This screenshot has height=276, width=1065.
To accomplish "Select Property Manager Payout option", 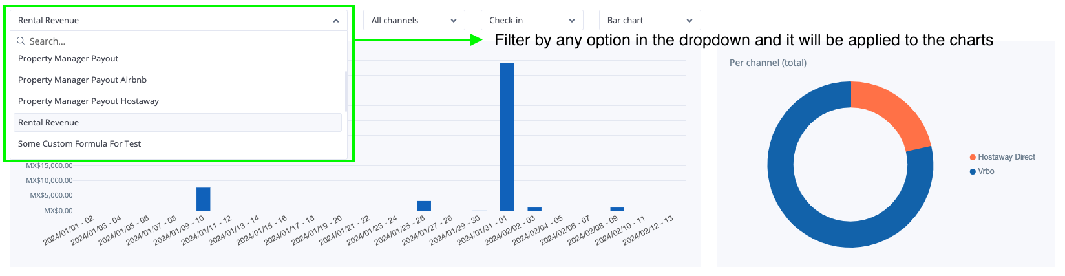I will [x=69, y=59].
